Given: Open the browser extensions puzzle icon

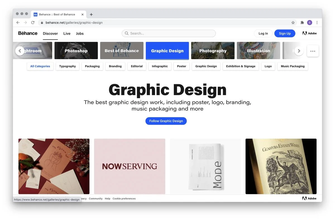Looking at the screenshot, I should coord(302,23).
